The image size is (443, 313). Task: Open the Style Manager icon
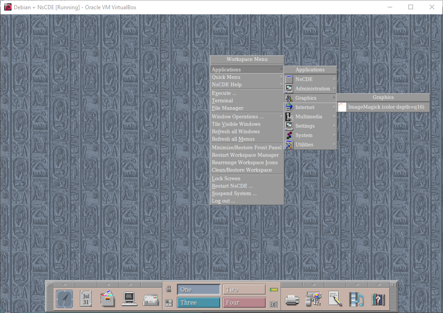click(x=314, y=299)
